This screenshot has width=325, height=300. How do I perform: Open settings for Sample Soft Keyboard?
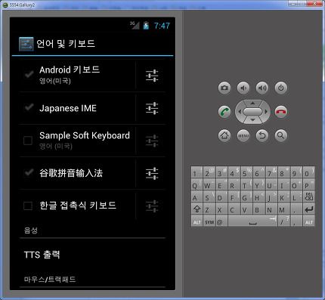coord(152,141)
